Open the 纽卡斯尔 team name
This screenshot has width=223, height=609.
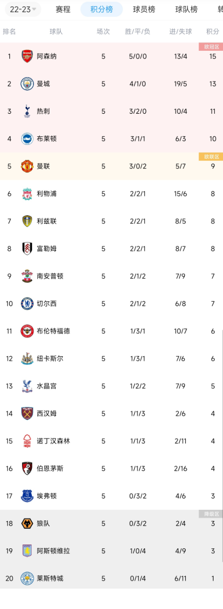pyautogui.click(x=50, y=358)
